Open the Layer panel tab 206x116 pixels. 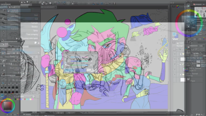pyautogui.click(x=180, y=43)
